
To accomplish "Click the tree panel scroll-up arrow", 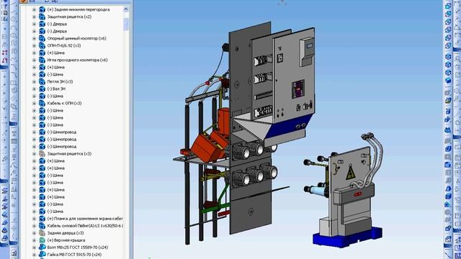I will pos(126,9).
